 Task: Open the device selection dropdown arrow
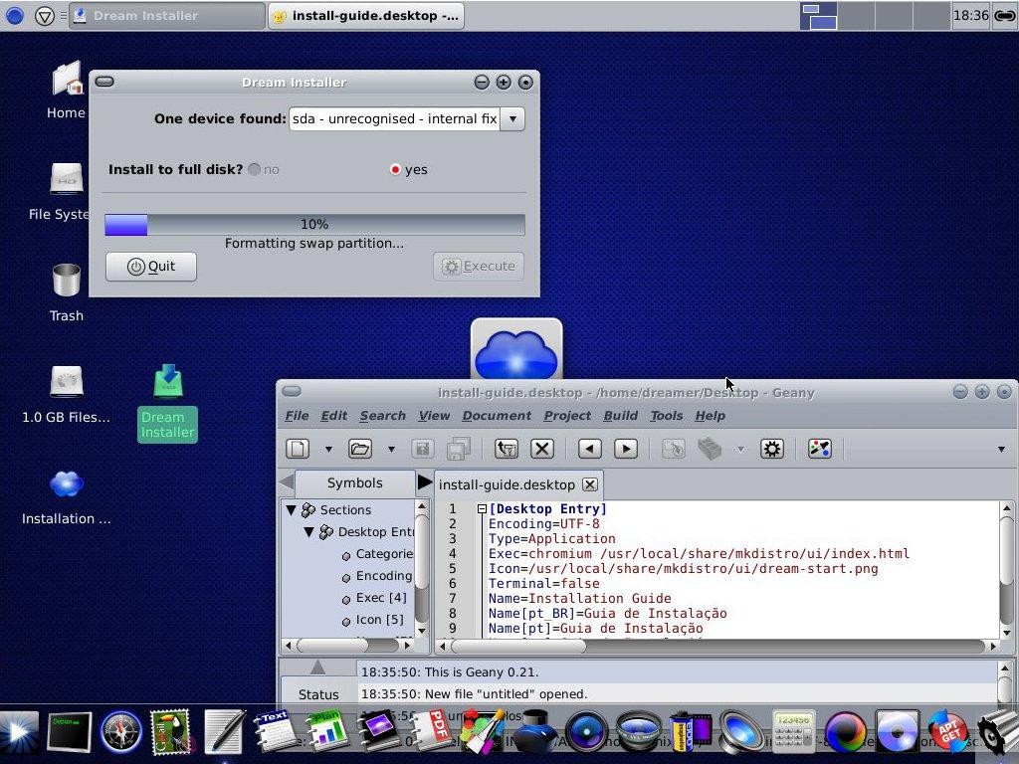pos(512,119)
